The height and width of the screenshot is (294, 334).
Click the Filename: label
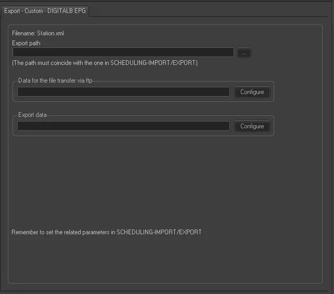click(23, 33)
